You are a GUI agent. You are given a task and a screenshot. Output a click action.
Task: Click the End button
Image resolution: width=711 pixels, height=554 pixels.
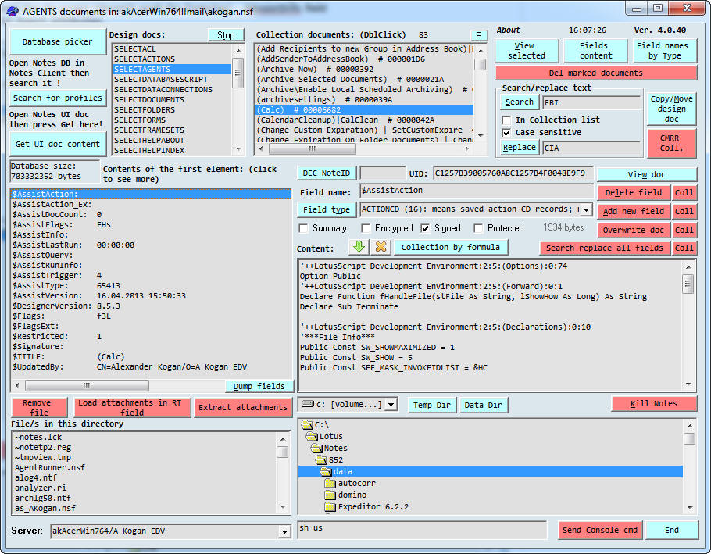pos(672,530)
